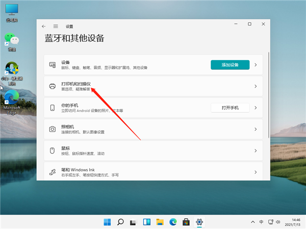Viewport: 306px width, 229px height.
Task: Expand the Devices row chevron
Action: coord(256,65)
